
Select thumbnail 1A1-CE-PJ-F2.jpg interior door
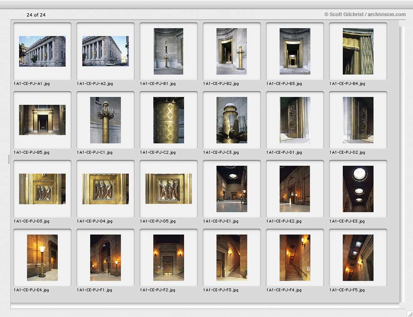(169, 258)
